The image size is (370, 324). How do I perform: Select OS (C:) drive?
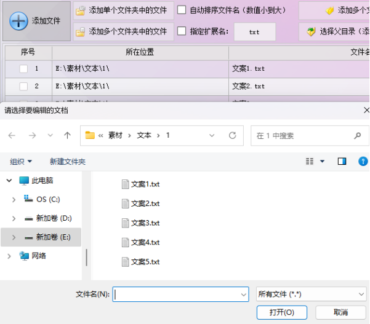click(48, 200)
